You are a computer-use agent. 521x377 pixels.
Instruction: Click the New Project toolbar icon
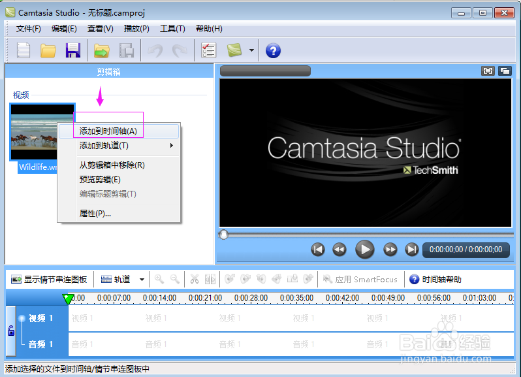pos(24,50)
